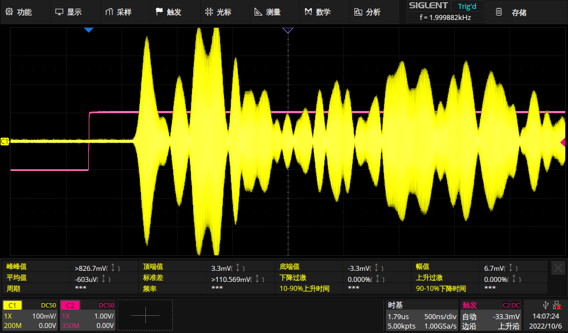Close the measurement results panel

coord(558,268)
